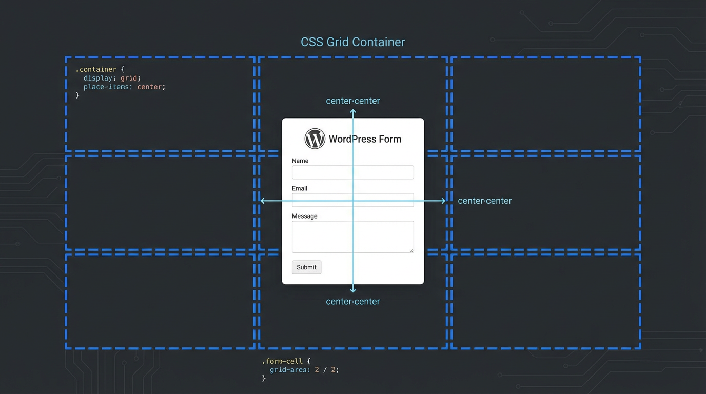The width and height of the screenshot is (706, 394).
Task: Click the textarea resize handle on Message field
Action: [411, 251]
